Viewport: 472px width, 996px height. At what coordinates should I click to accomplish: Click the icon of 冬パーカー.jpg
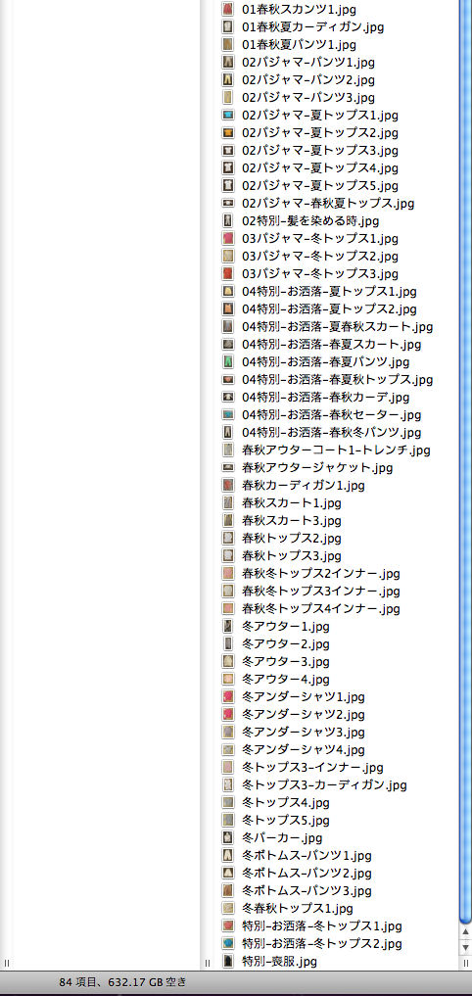tap(228, 837)
